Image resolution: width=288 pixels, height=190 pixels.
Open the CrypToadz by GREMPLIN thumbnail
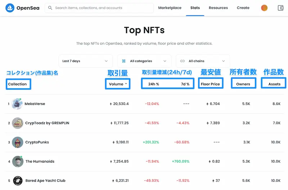[x=18, y=123]
